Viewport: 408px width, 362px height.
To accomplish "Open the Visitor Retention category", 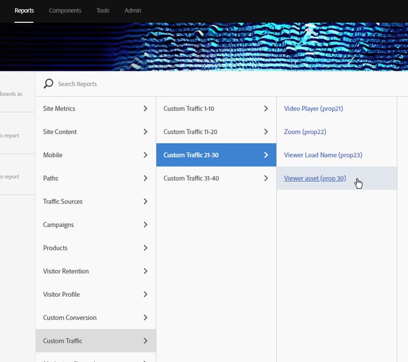I will tap(96, 271).
